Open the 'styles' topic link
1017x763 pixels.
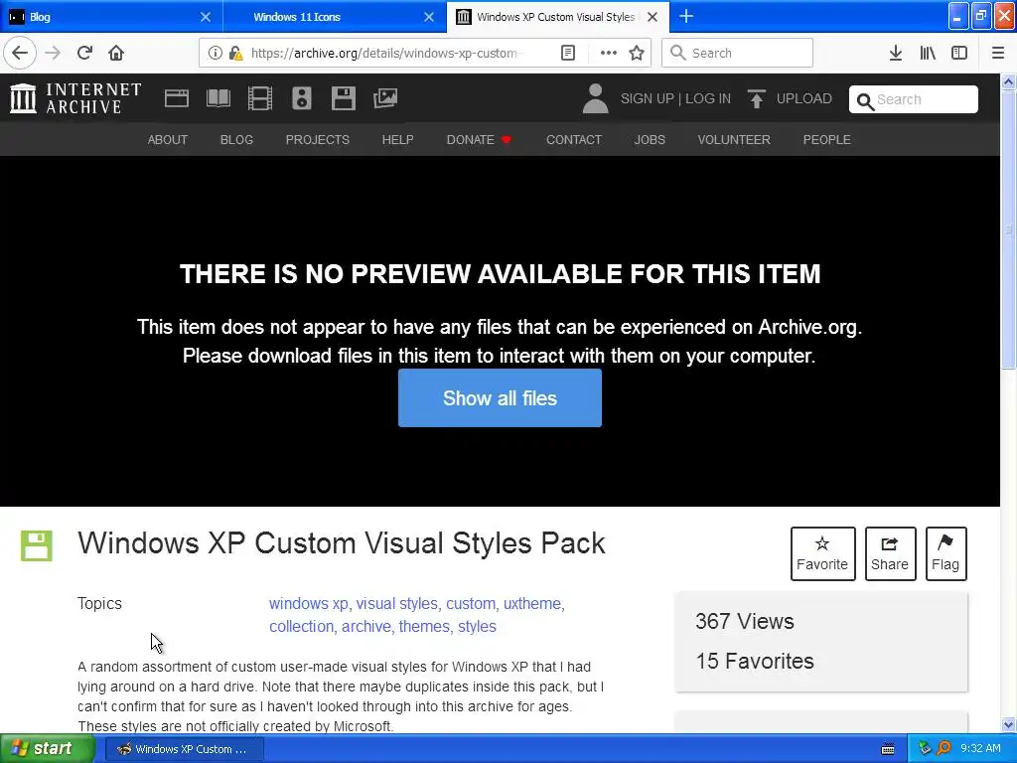(x=477, y=626)
